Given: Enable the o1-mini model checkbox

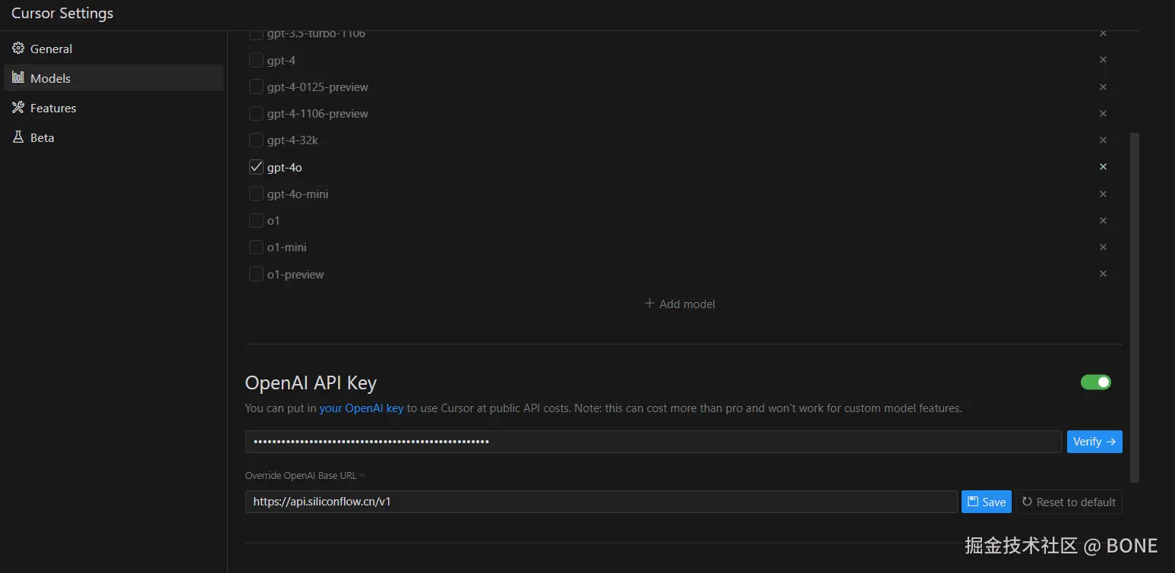Looking at the screenshot, I should click(256, 247).
